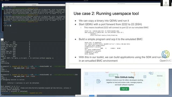Click the sub-bullet 'This means localhost:2222 will connect'
The height and width of the screenshot is (97, 172).
pyautogui.click(x=116, y=27)
